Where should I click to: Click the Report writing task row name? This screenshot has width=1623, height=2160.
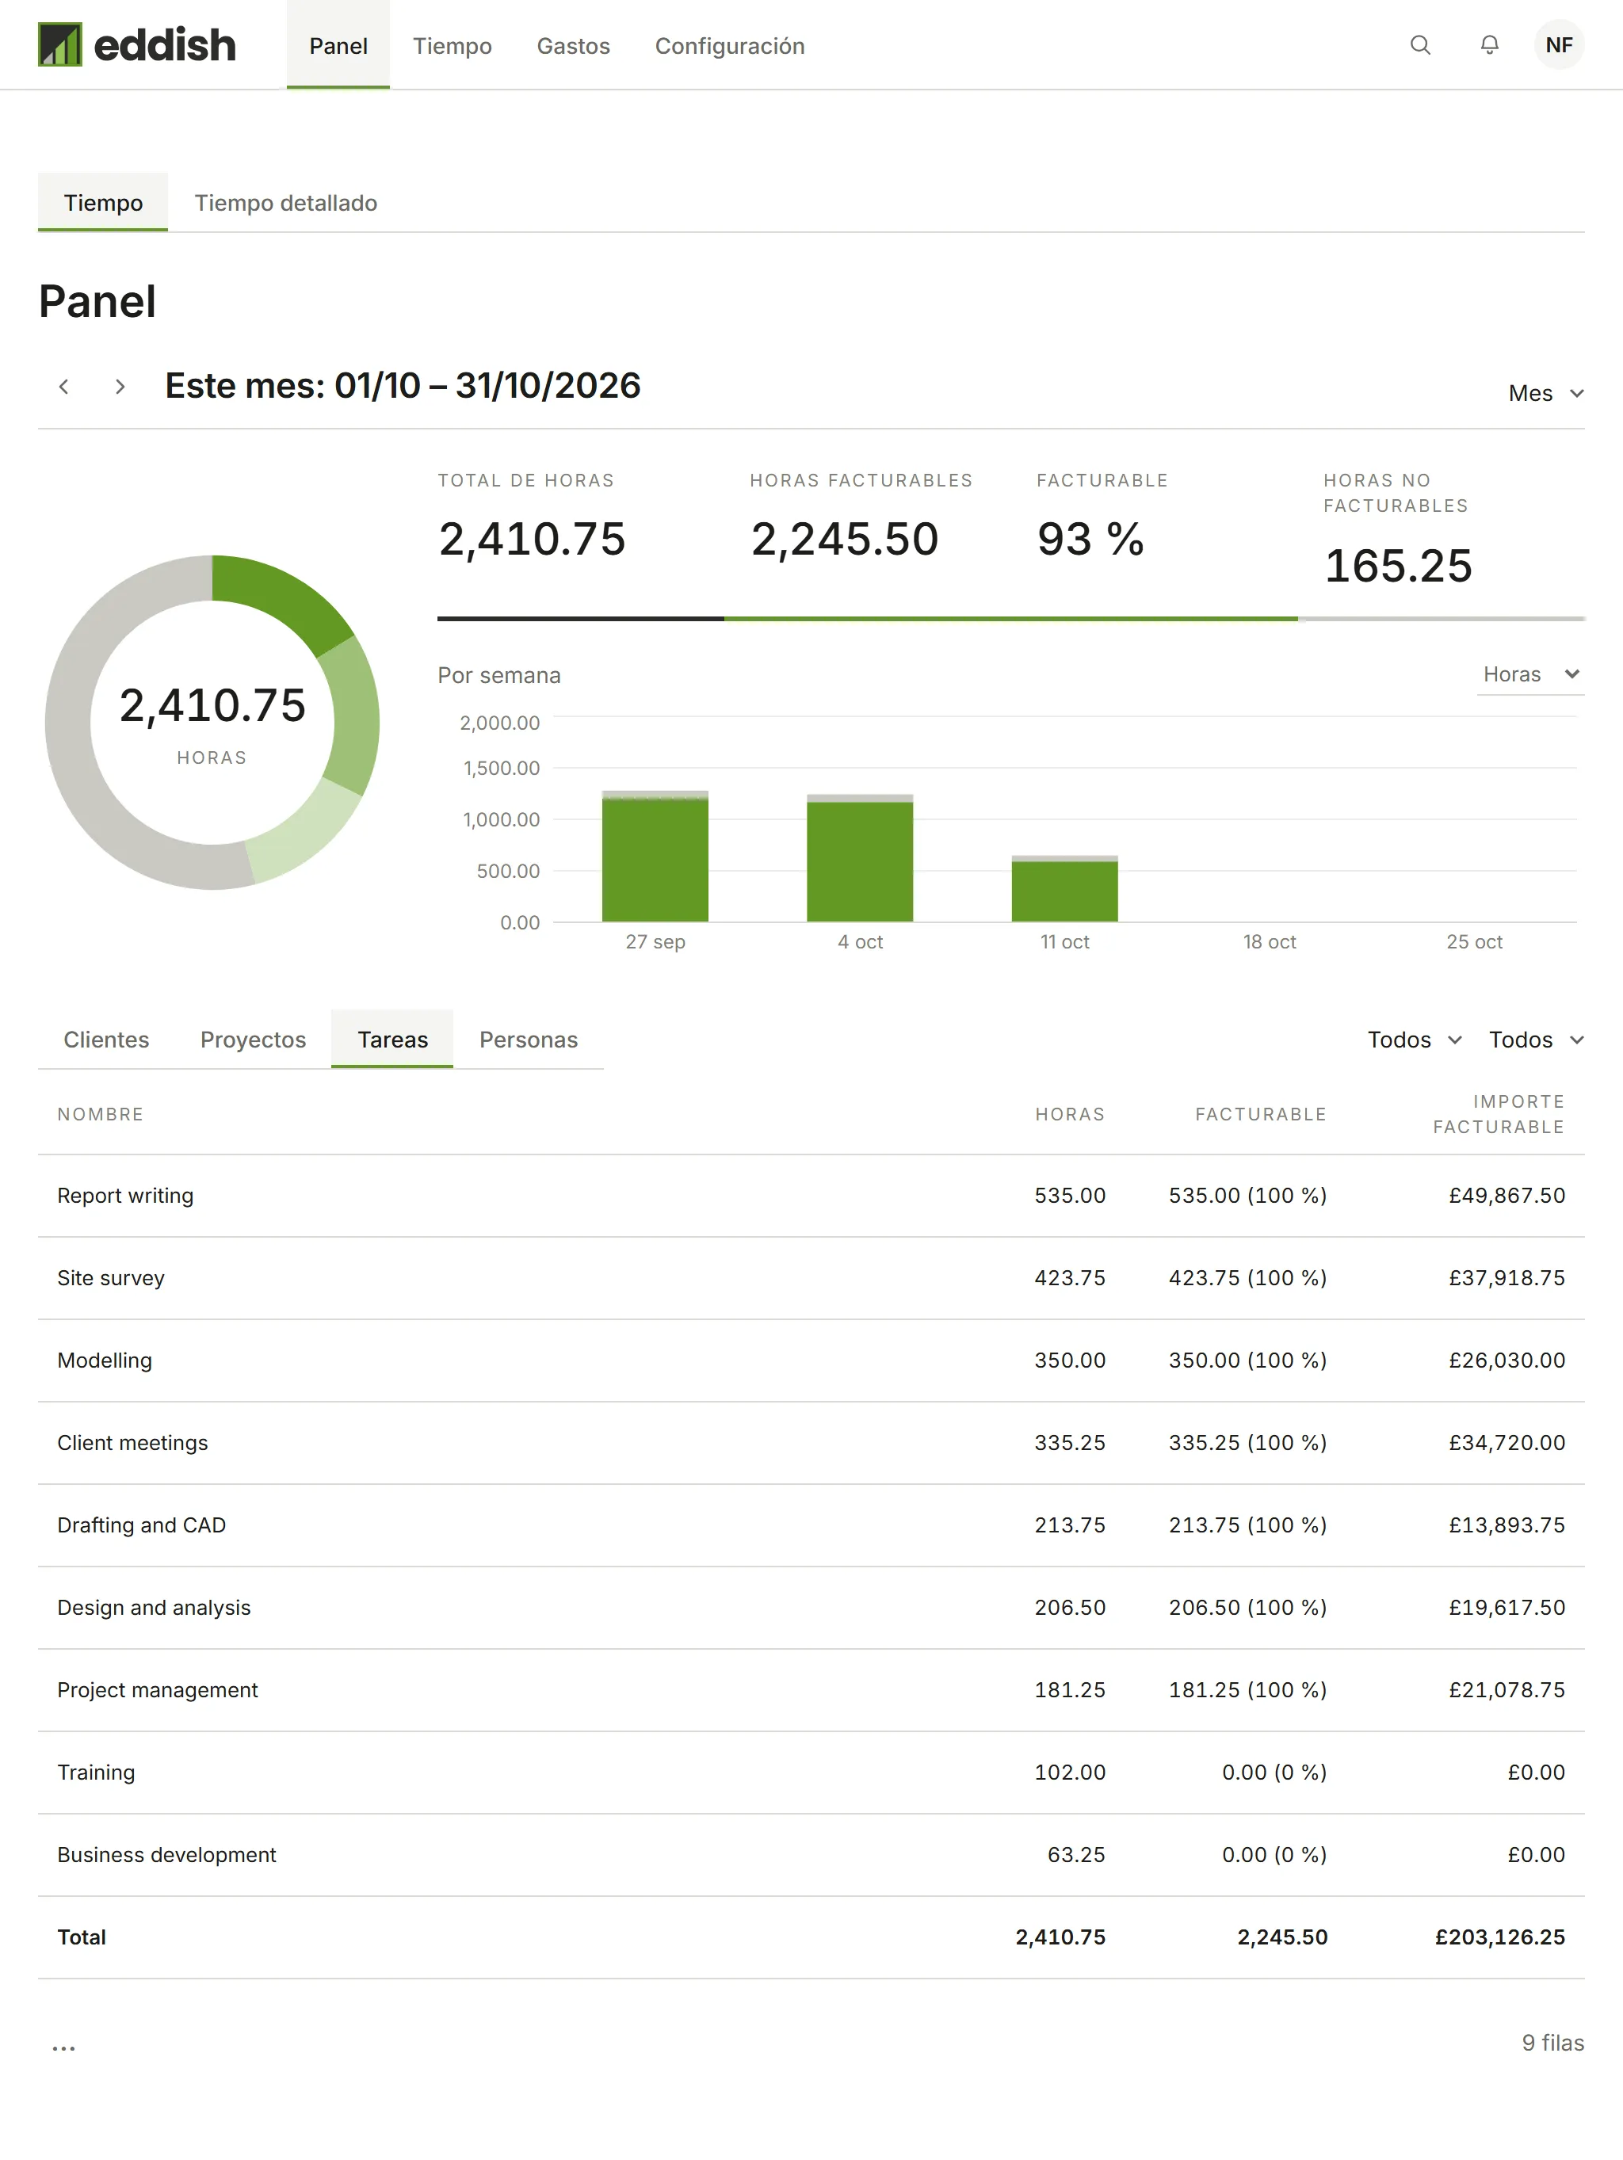(125, 1196)
